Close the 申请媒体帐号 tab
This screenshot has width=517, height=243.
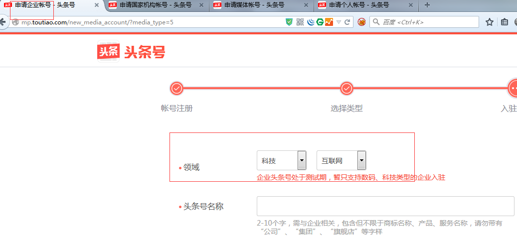point(306,5)
